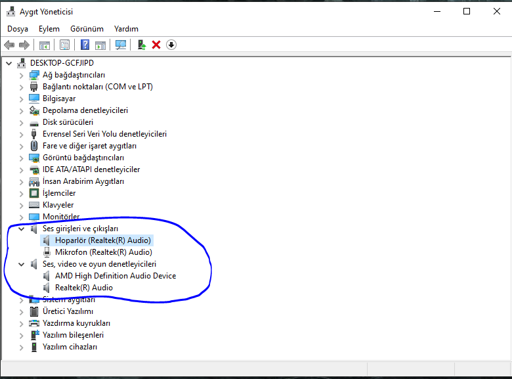Screen dimensions: 512x379
Task: Select the Depolama denetleyicileri label
Action: 85,110
